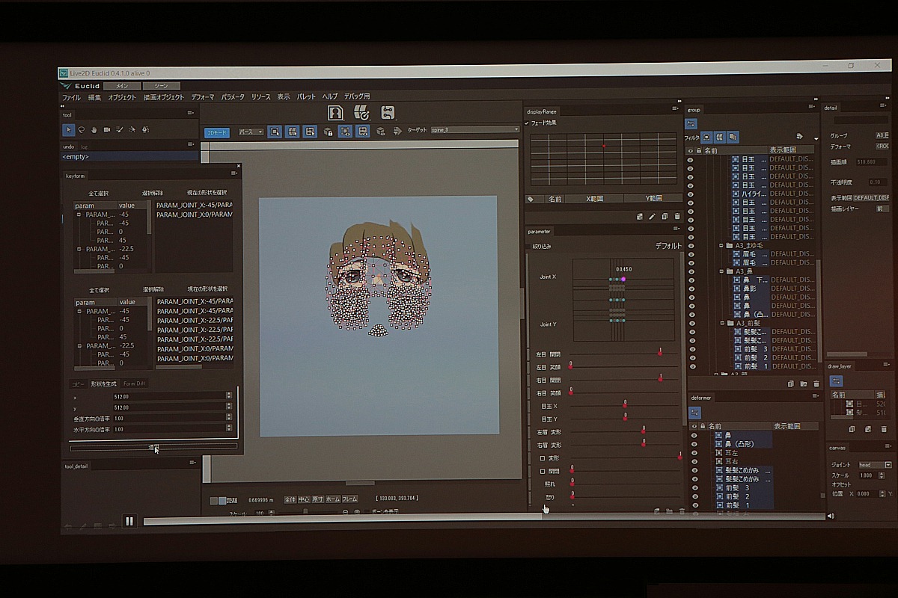The height and width of the screenshot is (598, 898).
Task: Open the パース dropdown
Action: pyautogui.click(x=251, y=132)
